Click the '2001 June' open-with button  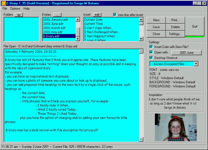click(x=187, y=52)
